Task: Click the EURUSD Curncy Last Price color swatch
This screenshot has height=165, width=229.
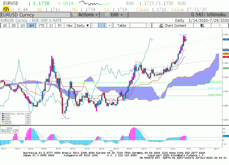Action: [x=3, y=114]
